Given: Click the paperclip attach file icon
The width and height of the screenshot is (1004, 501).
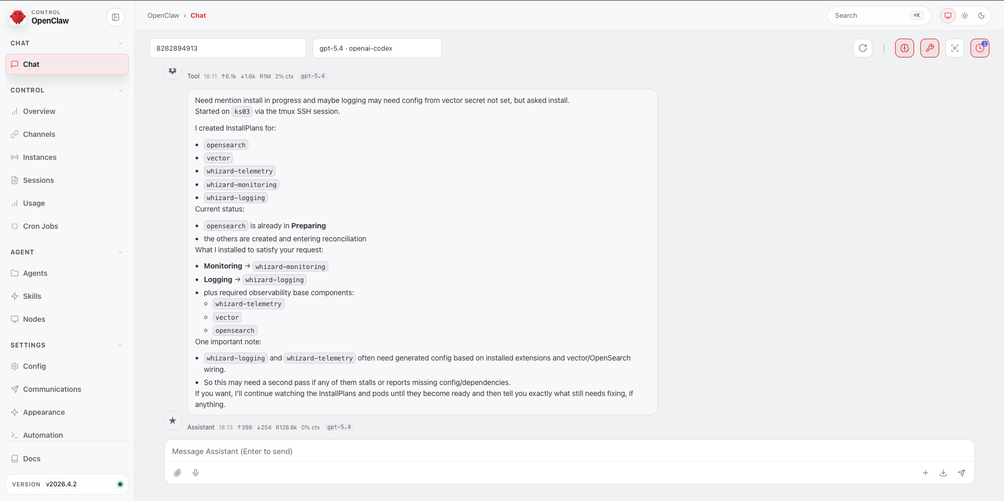Looking at the screenshot, I should [178, 473].
